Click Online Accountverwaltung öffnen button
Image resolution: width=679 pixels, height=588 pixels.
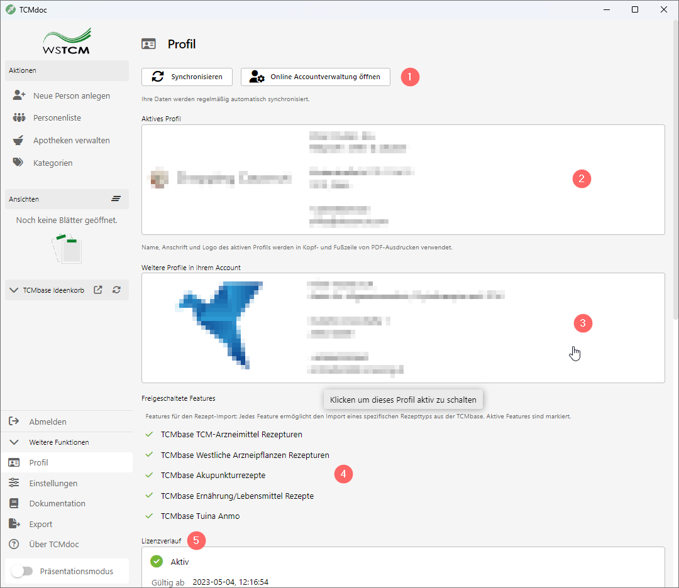315,77
